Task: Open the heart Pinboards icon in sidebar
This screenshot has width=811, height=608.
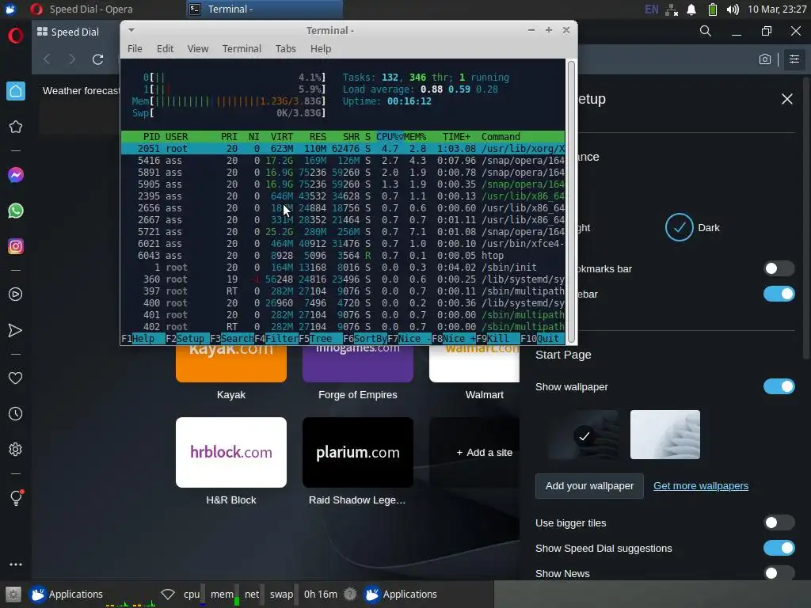Action: (16, 378)
